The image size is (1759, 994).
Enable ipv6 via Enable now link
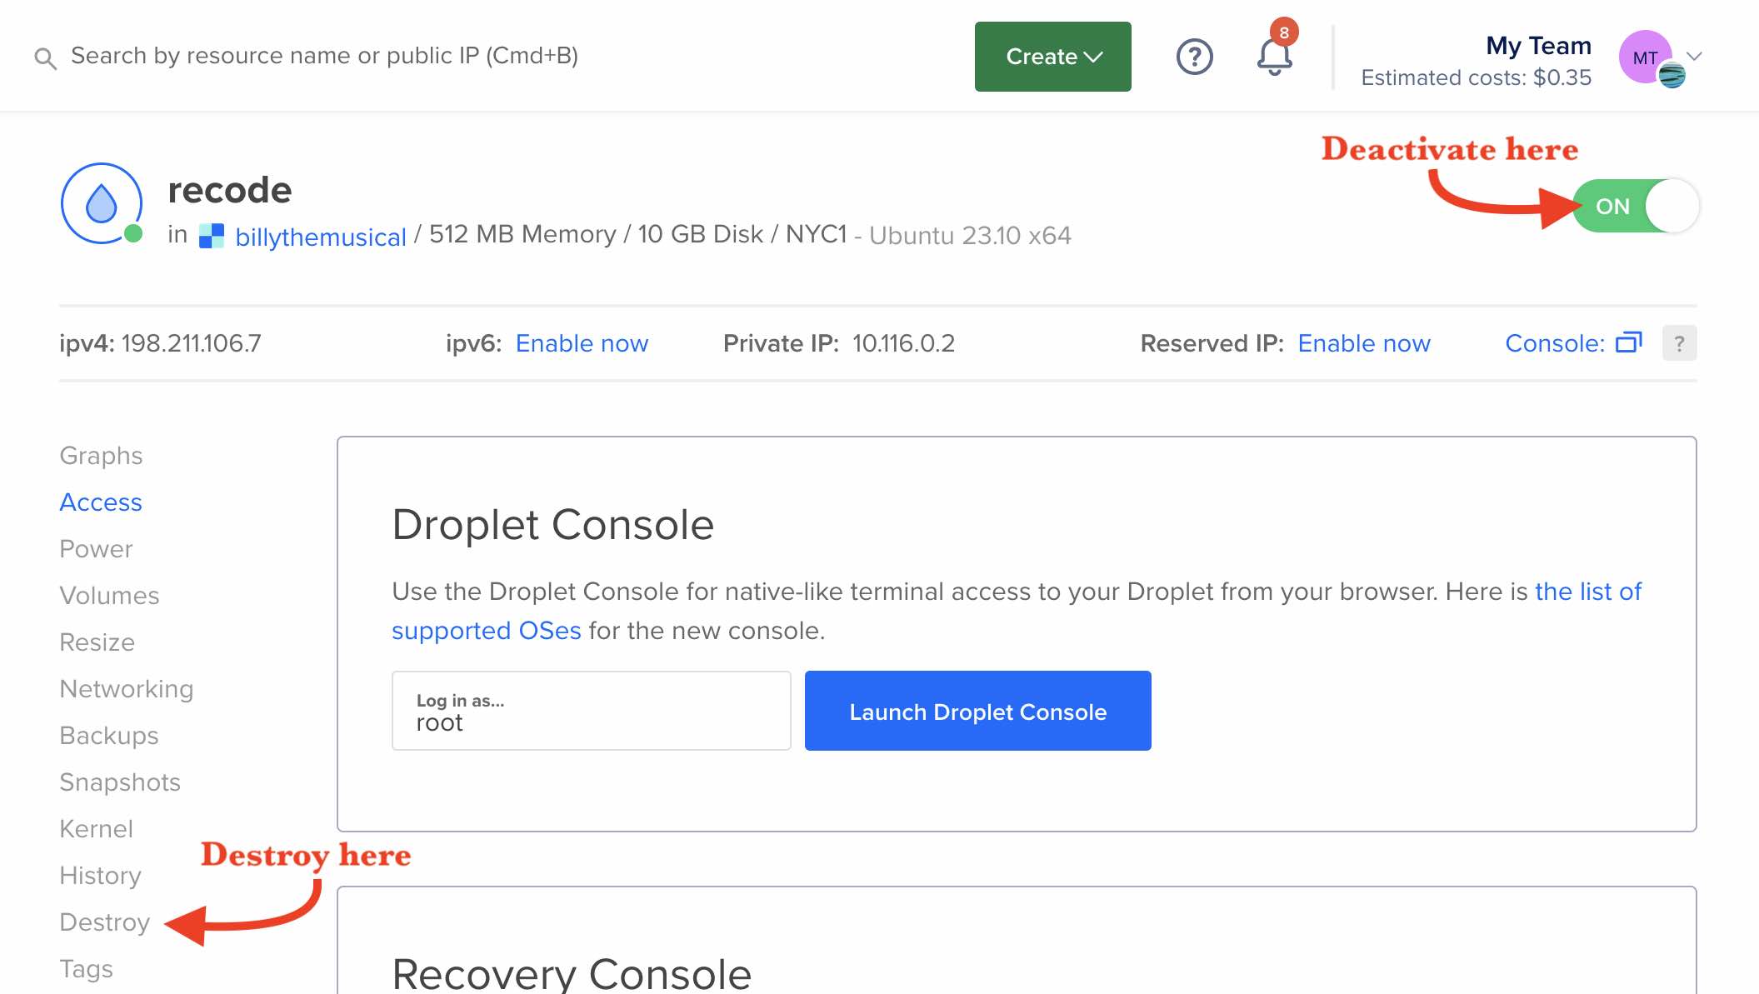[582, 343]
